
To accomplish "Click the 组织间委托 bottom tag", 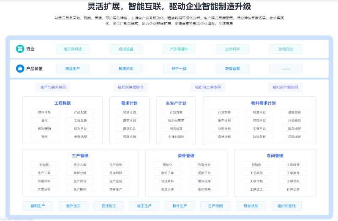I will pyautogui.click(x=286, y=206).
